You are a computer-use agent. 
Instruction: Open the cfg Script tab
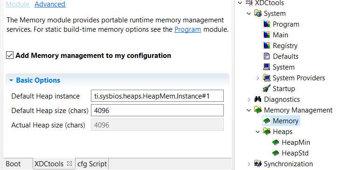[92, 164]
